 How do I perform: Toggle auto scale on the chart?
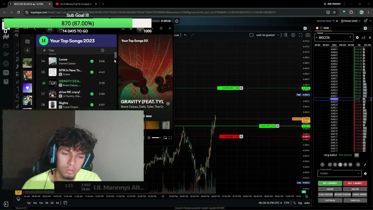point(307,203)
